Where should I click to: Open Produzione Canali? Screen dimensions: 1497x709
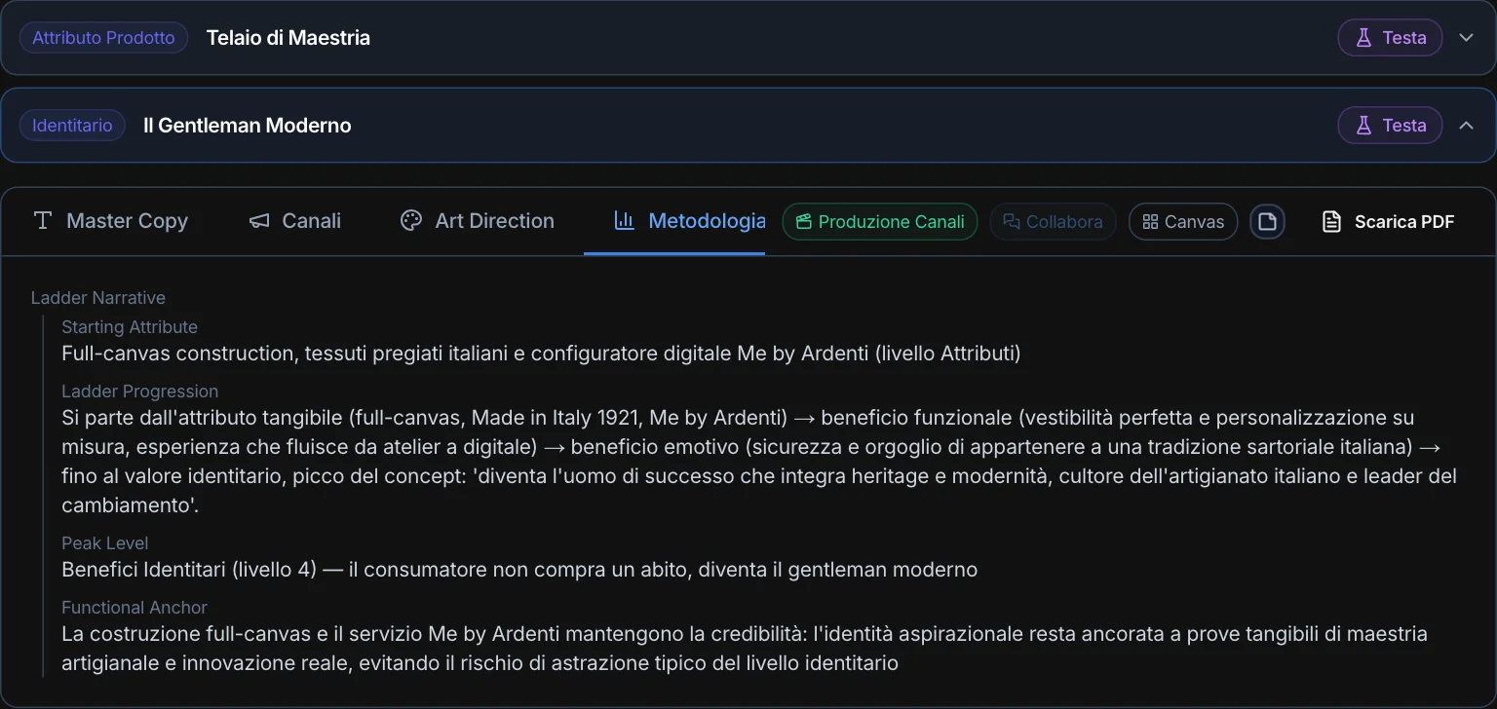coord(880,222)
